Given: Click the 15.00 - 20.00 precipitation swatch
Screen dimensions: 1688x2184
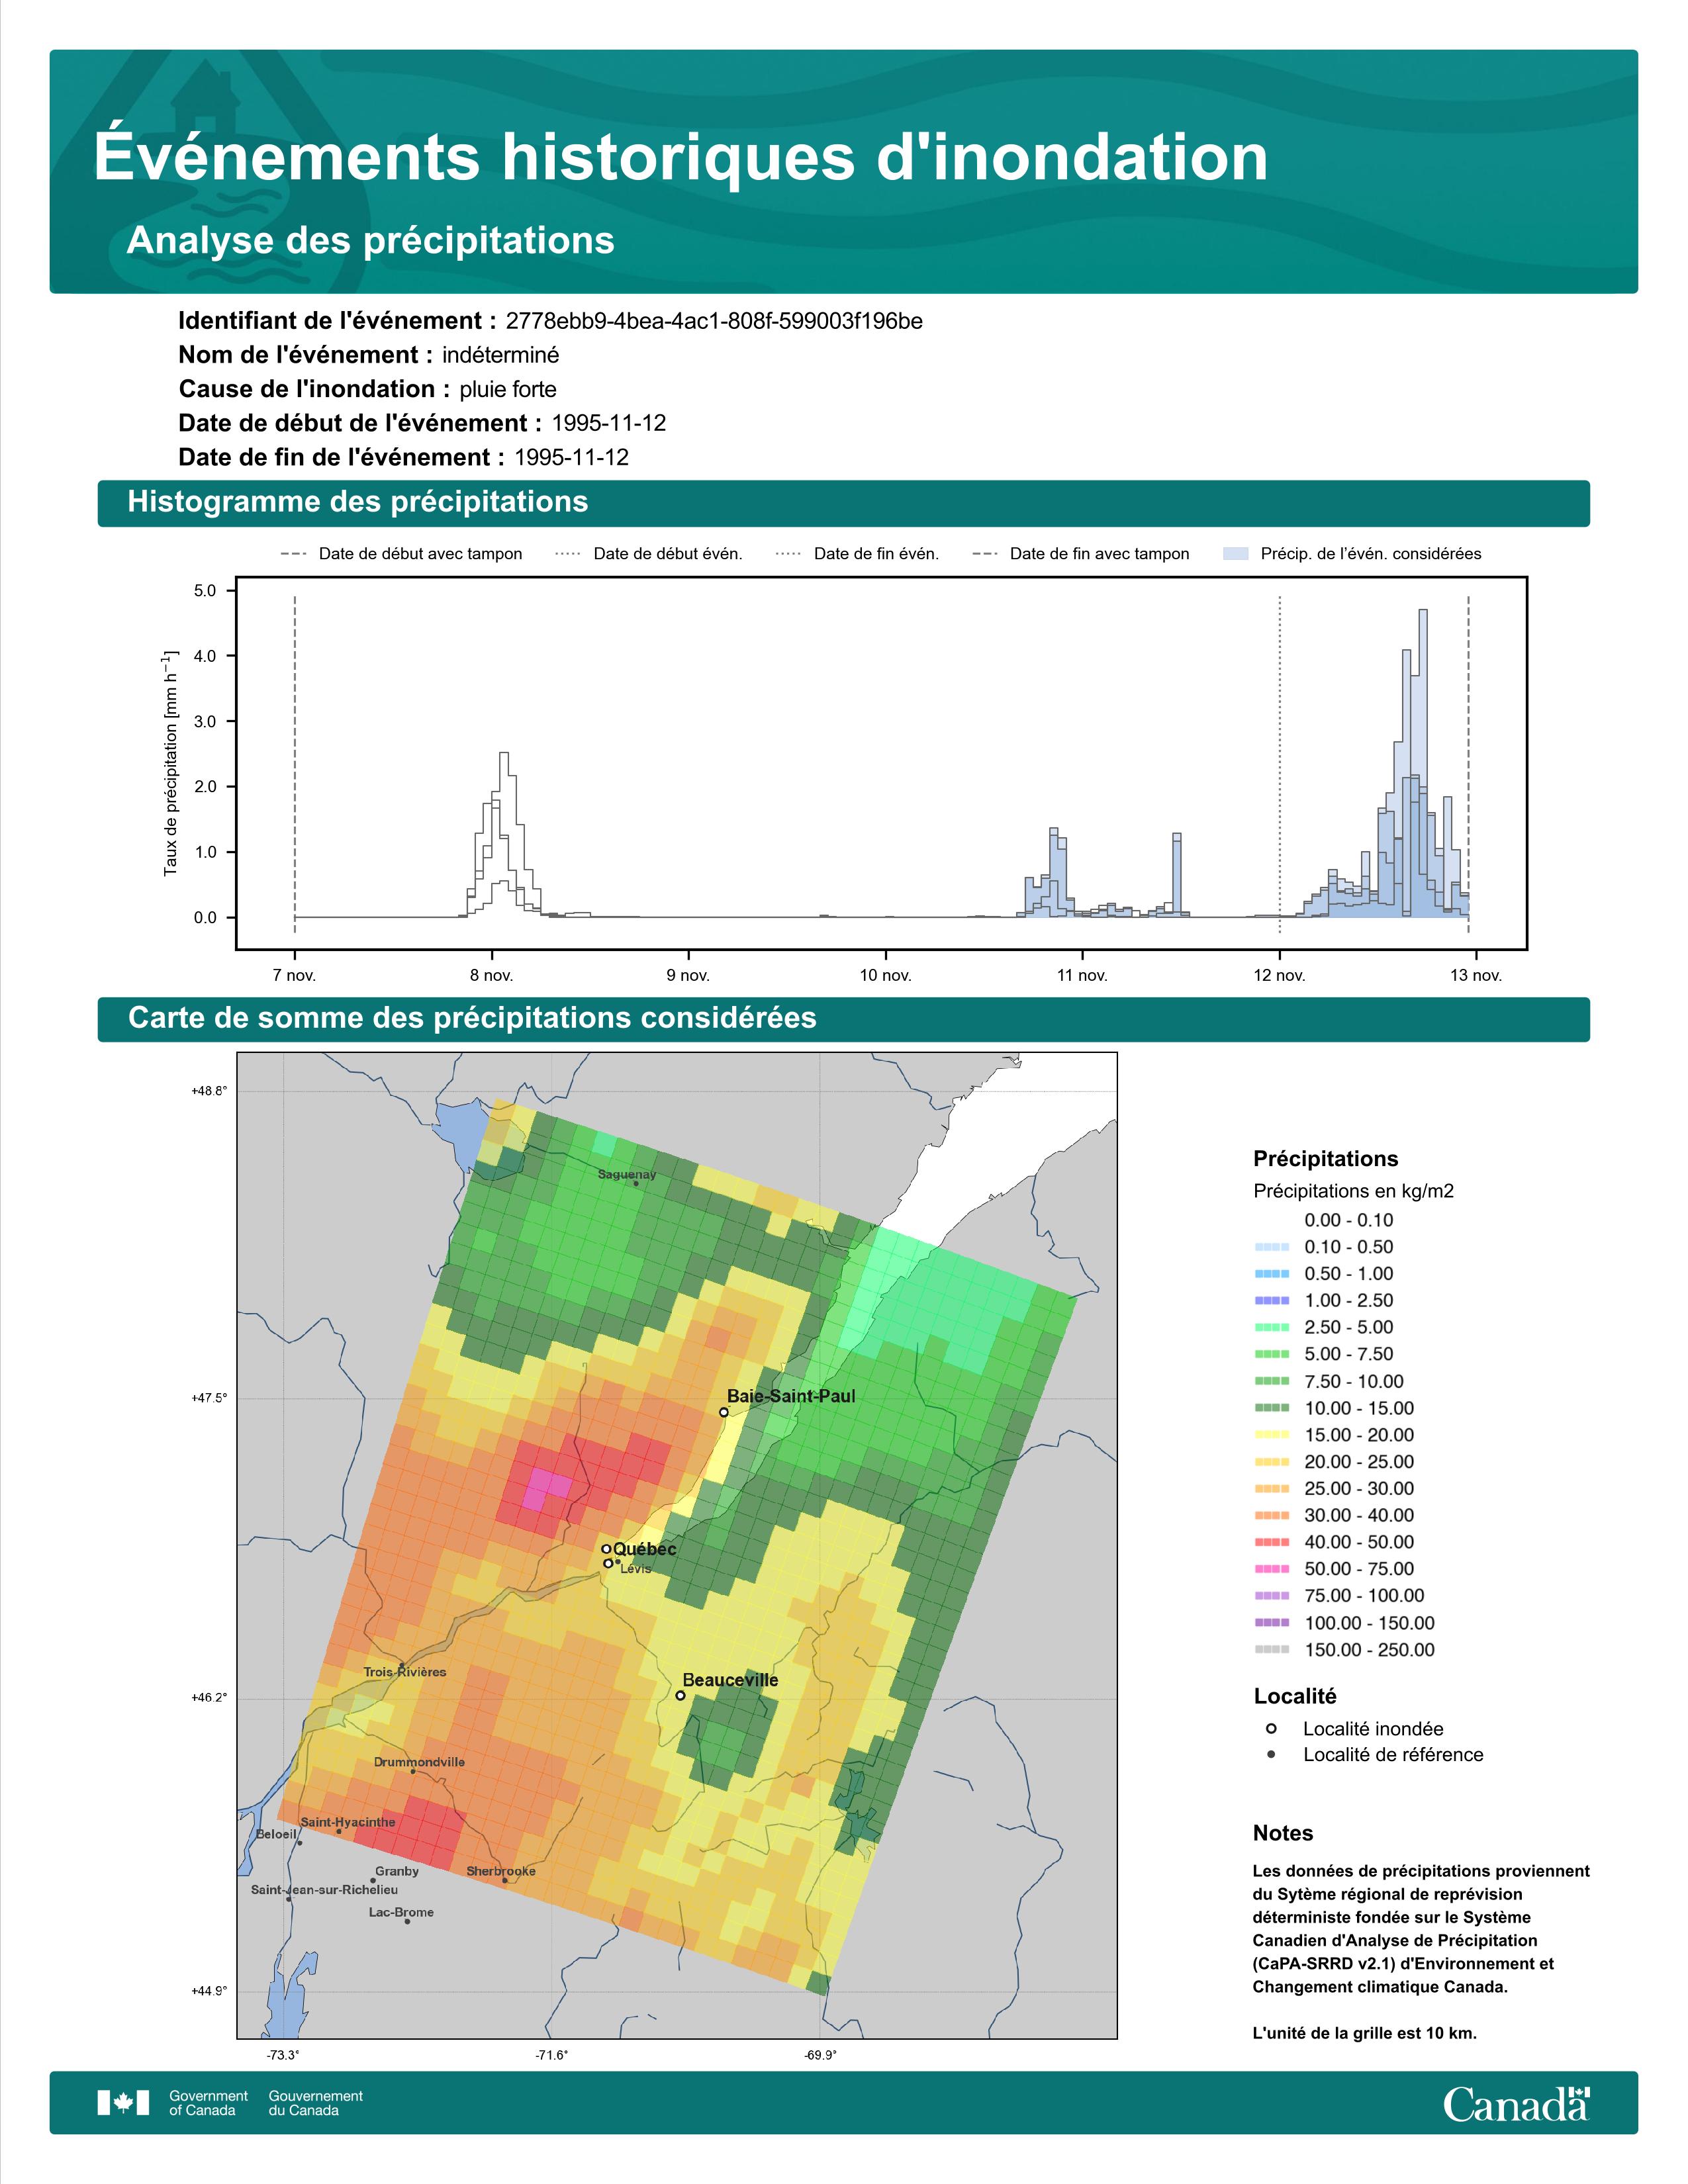Looking at the screenshot, I should pyautogui.click(x=1271, y=1435).
